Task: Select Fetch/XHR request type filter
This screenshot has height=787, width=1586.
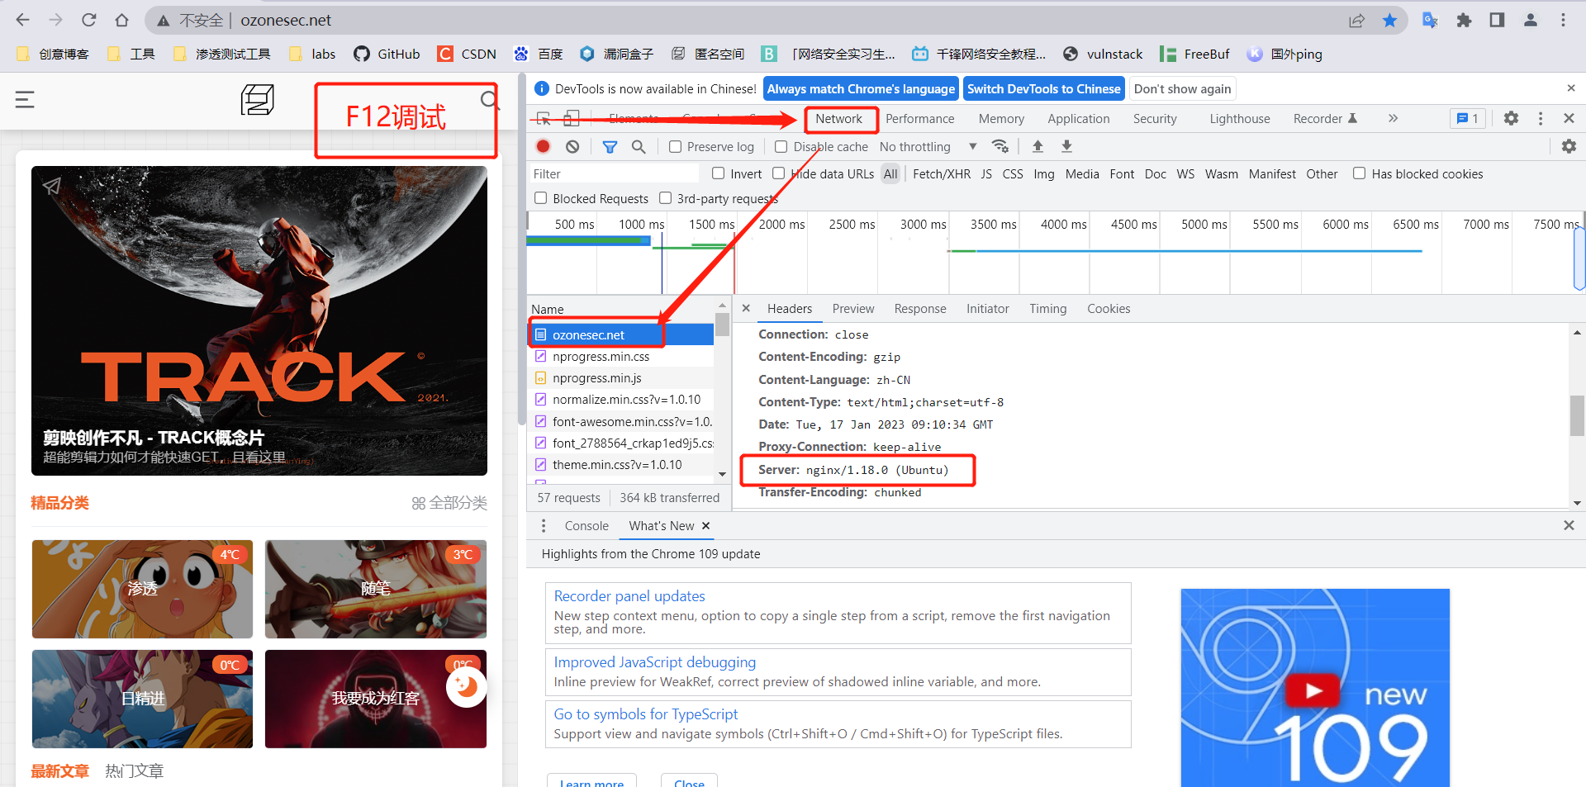Action: [x=942, y=173]
